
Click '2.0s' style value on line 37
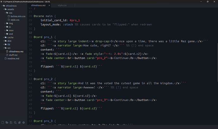pyautogui.click(x=118, y=54)
